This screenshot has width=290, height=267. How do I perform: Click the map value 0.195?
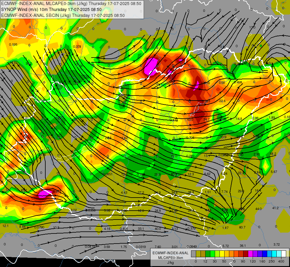coord(13,44)
